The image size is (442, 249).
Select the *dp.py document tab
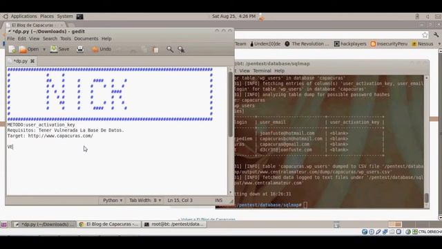point(20,61)
